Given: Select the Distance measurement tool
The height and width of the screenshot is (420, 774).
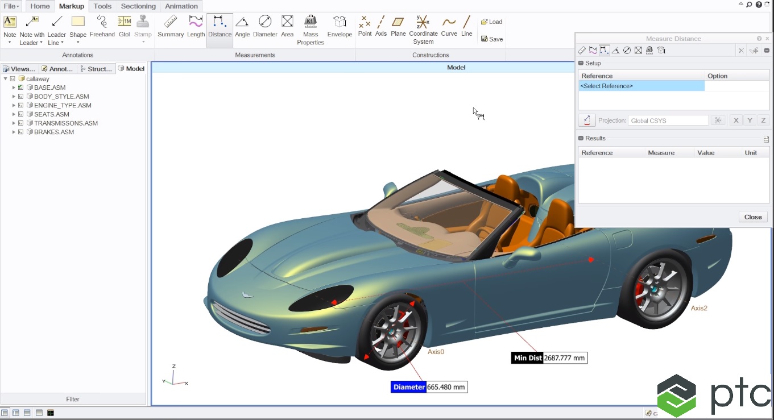Looking at the screenshot, I should (x=220, y=26).
